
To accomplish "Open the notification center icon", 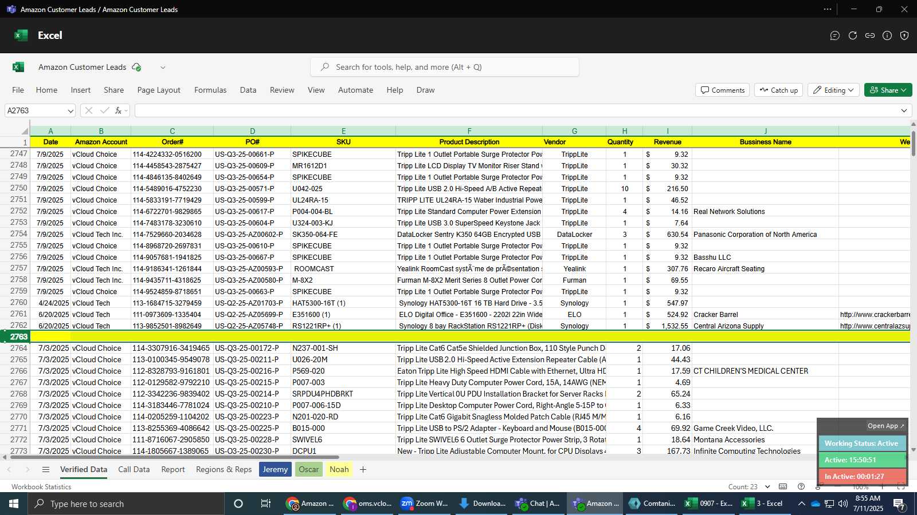I will pyautogui.click(x=899, y=504).
